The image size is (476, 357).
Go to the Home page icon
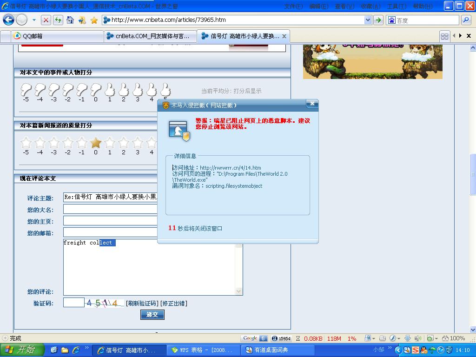tap(70, 20)
